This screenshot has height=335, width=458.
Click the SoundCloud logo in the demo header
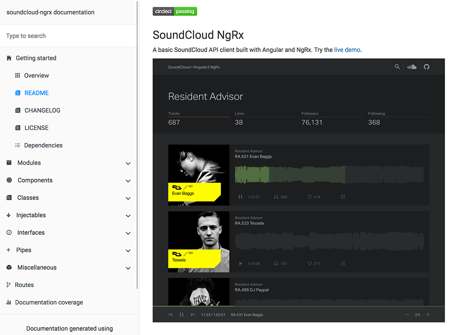pyautogui.click(x=412, y=67)
